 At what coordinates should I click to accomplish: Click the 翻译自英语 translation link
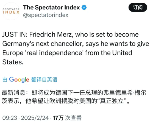pos(44,79)
